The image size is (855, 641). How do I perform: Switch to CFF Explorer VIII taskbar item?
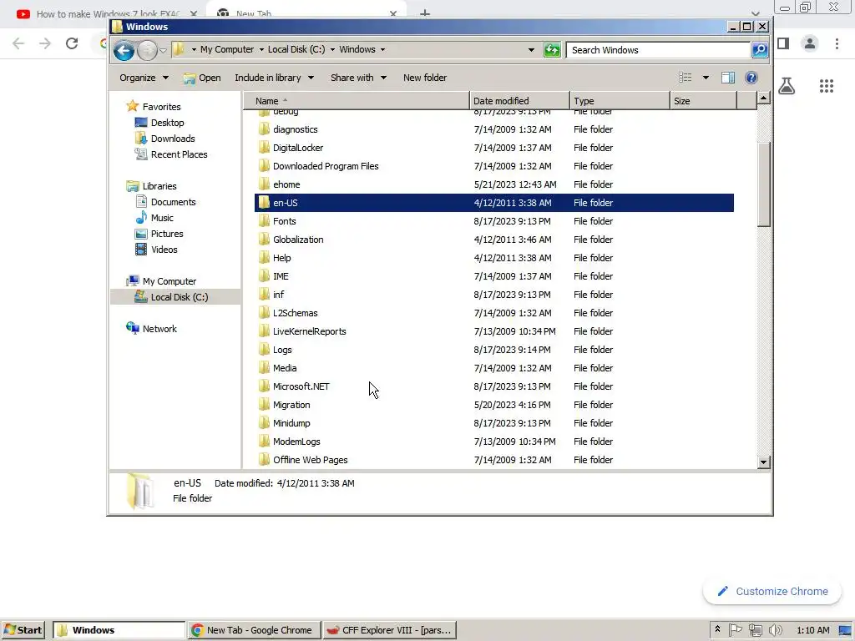(389, 630)
